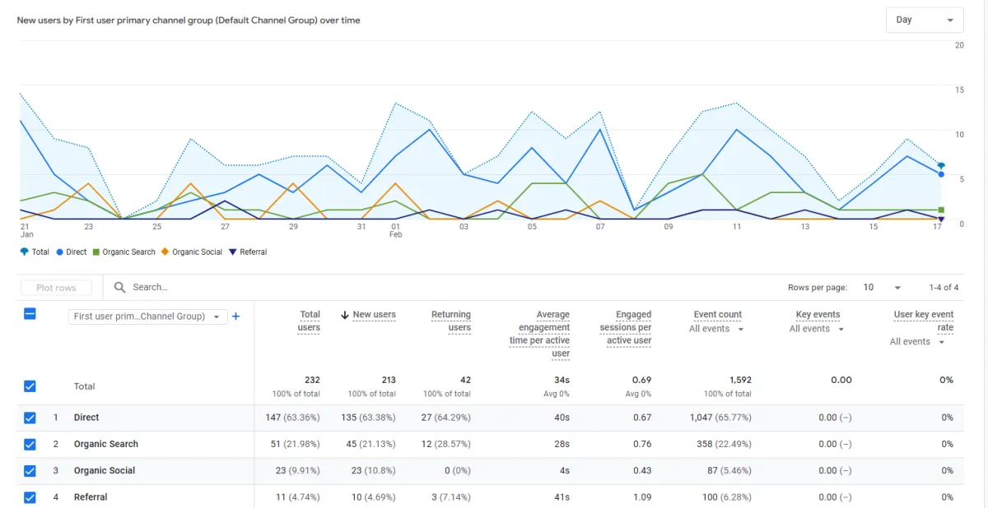Click the Total legend marker icon

[x=24, y=252]
